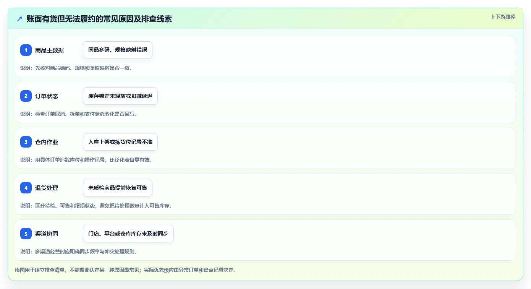Select the number 5 step badge
This screenshot has width=531, height=289.
(26, 234)
